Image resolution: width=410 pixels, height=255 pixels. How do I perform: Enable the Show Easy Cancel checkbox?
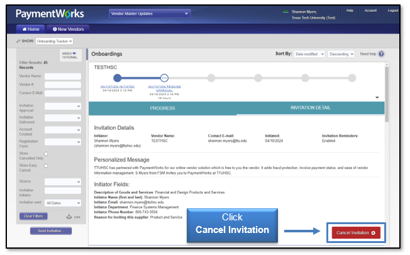tap(46, 166)
